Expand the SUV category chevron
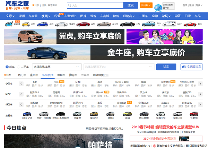208x148 pixels. tap(159, 25)
